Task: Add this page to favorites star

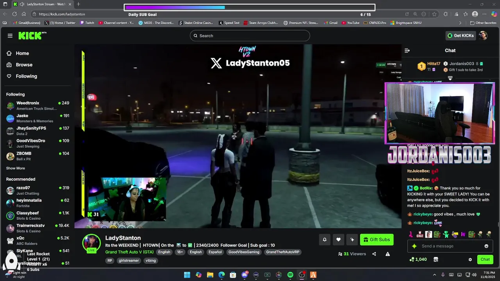Action: 434,14
